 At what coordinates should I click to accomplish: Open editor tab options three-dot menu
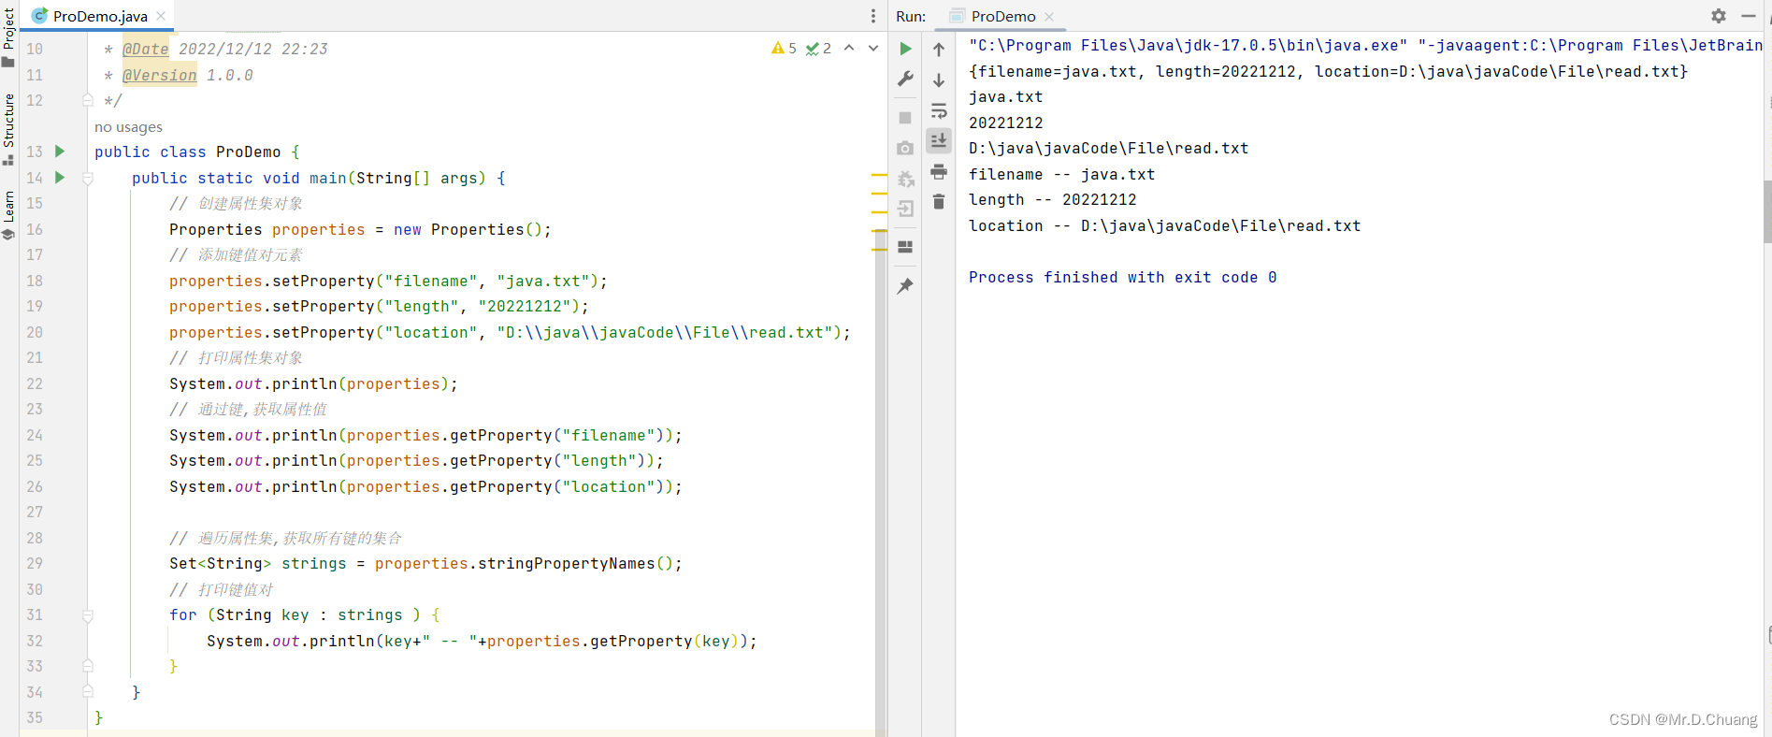[873, 16]
